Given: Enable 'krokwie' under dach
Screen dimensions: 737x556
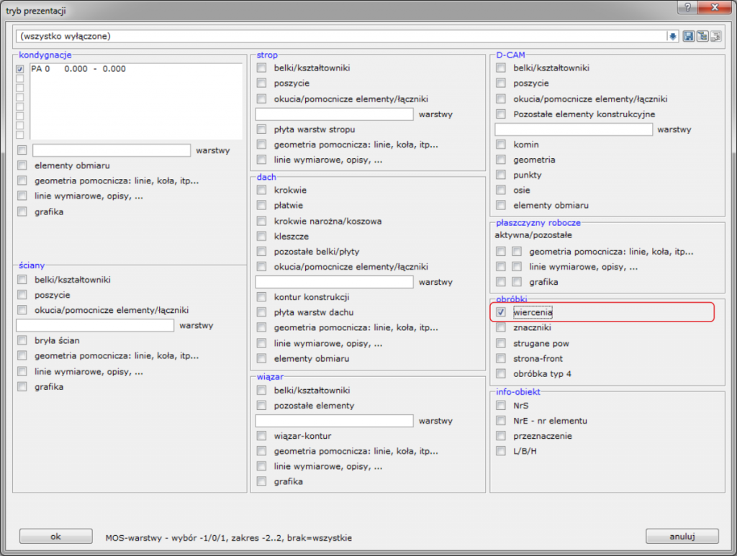Looking at the screenshot, I should 261,191.
